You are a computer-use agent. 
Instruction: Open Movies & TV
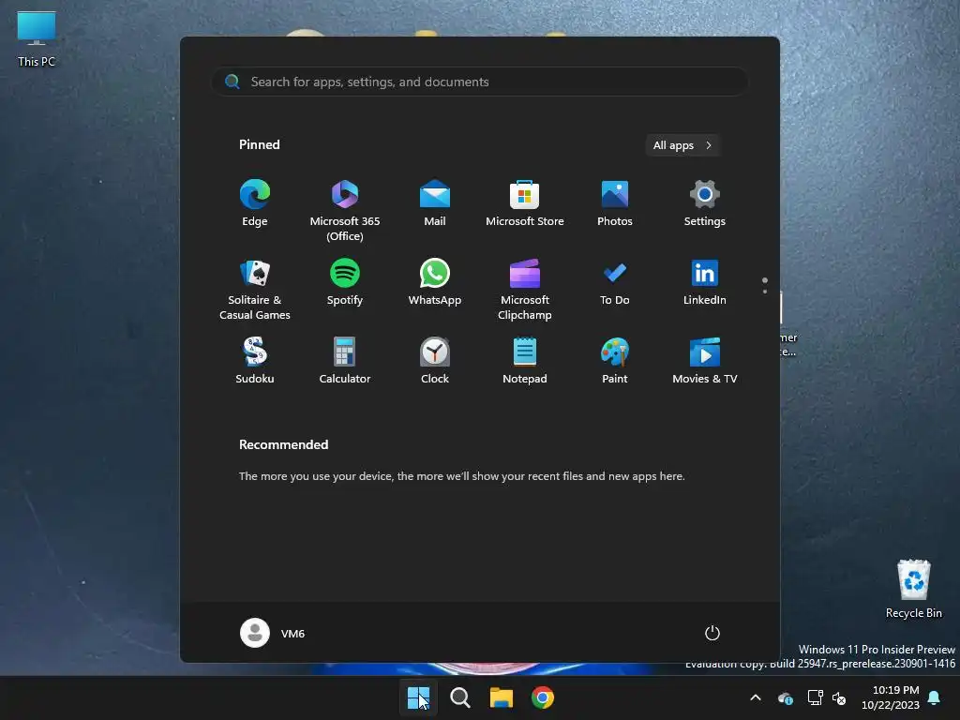click(705, 361)
